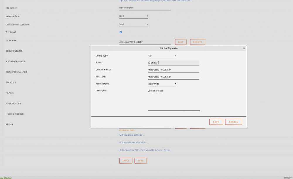Image resolution: width=293 pixels, height=179 pixels.
Task: Click the MUSIKK VIDEOER label
Action: (x=15, y=114)
